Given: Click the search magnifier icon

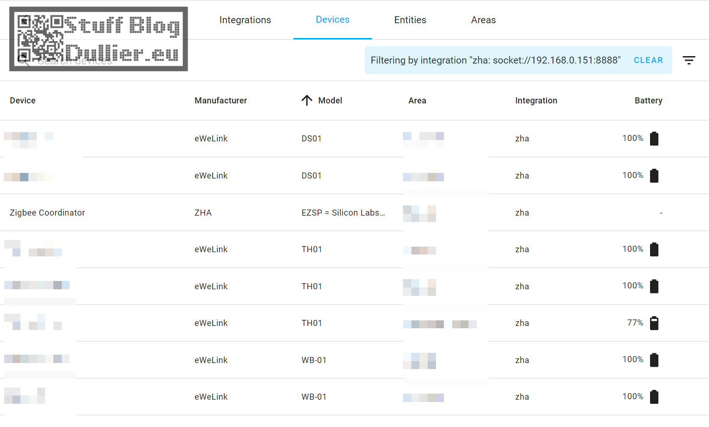Looking at the screenshot, I should [x=22, y=60].
